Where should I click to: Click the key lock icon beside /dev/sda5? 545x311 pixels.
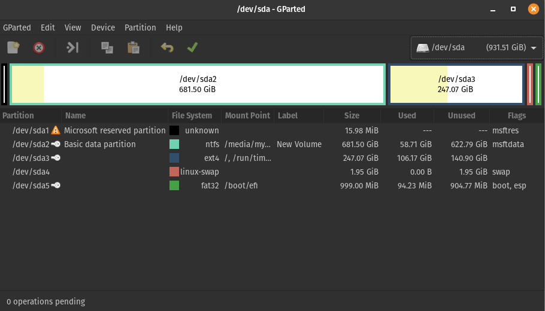[56, 185]
